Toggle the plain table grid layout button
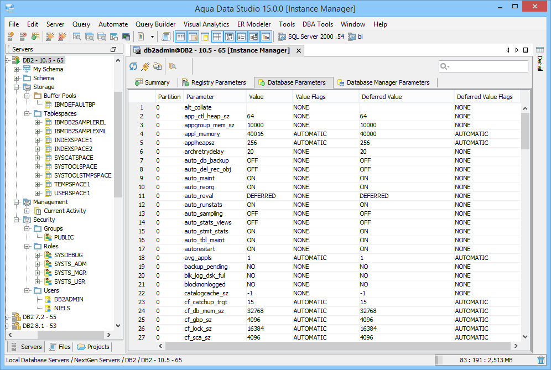The height and width of the screenshot is (370, 551). pos(217,36)
